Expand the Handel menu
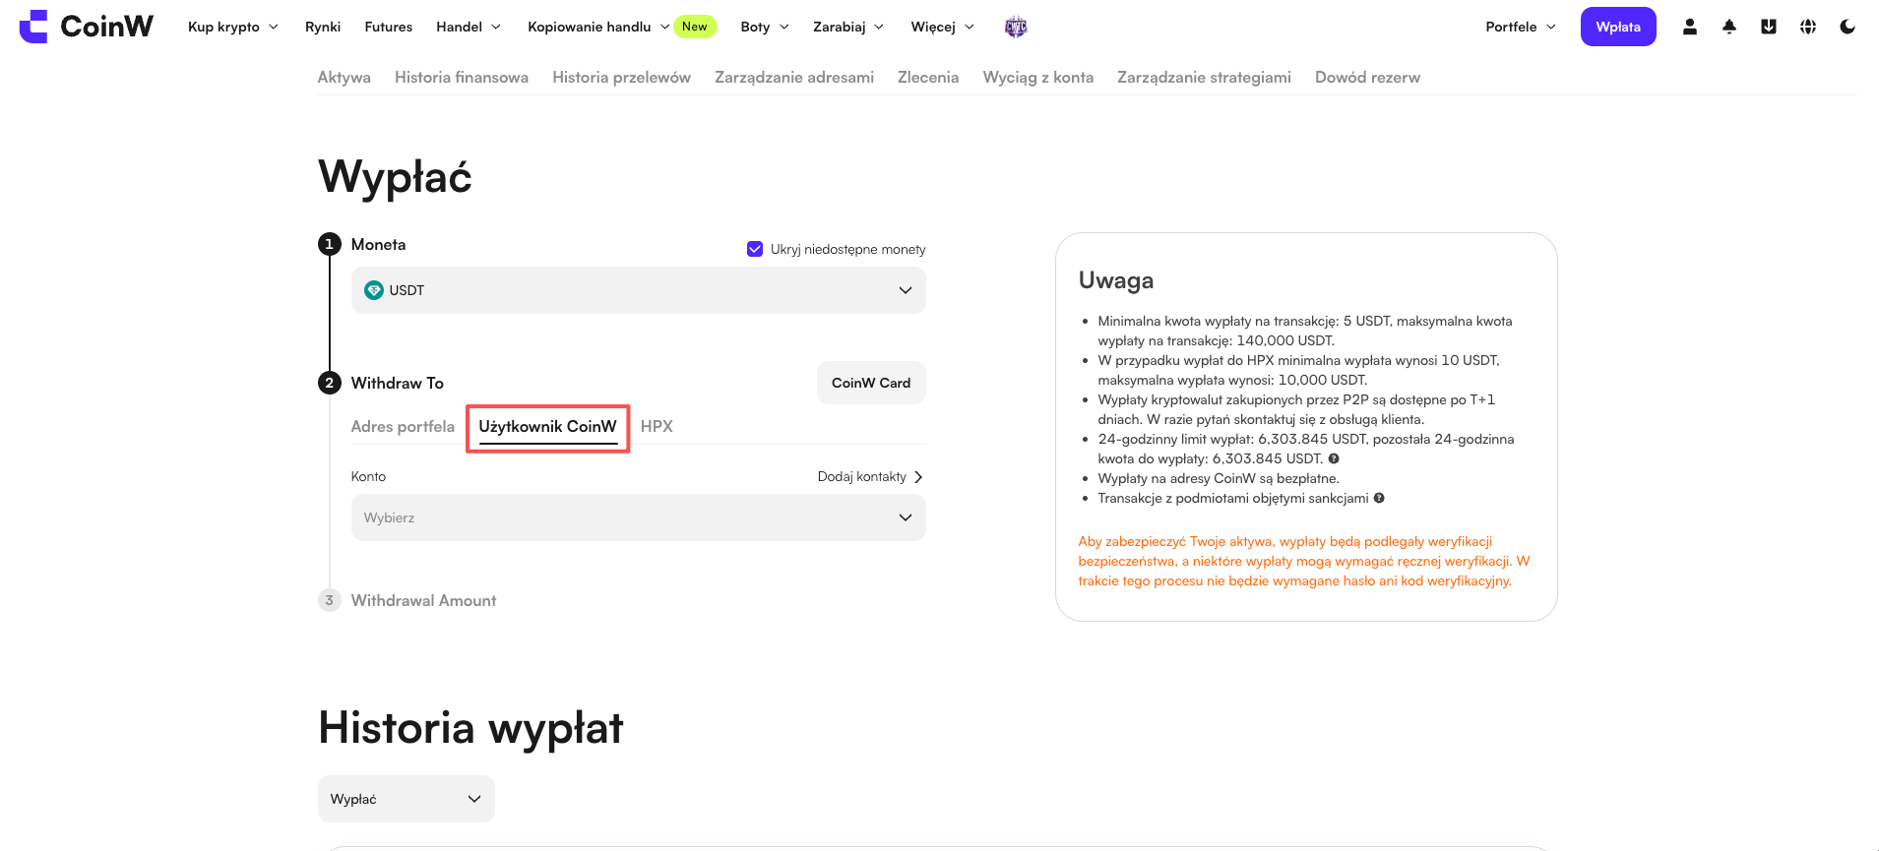 (x=469, y=27)
